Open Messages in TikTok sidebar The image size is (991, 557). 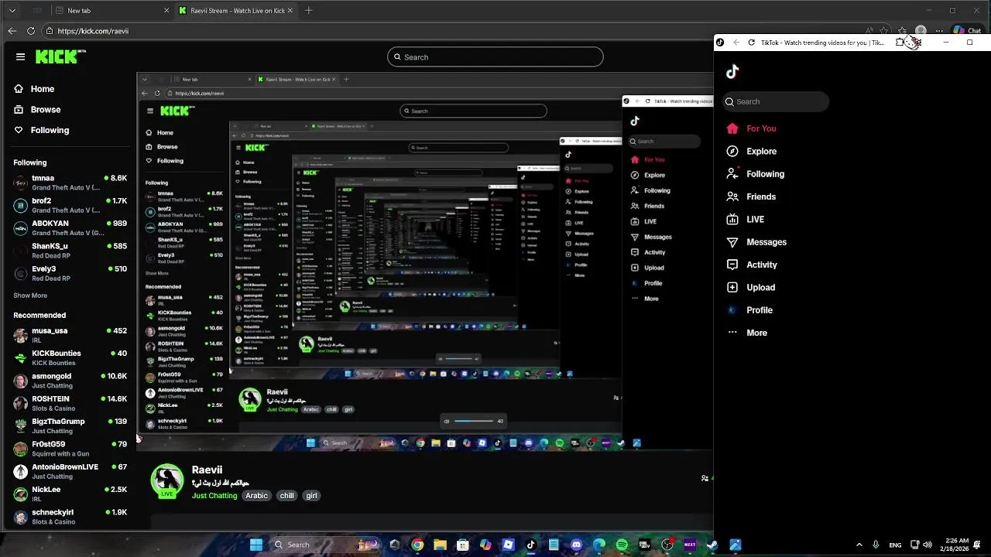[x=756, y=242]
